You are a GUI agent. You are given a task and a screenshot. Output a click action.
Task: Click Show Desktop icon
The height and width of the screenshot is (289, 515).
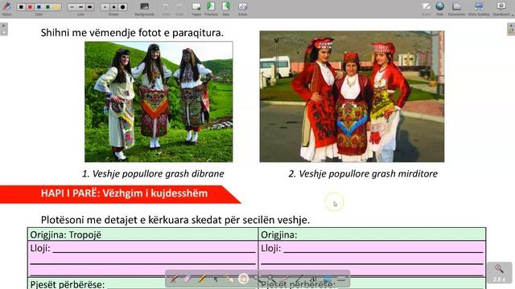point(479,6)
